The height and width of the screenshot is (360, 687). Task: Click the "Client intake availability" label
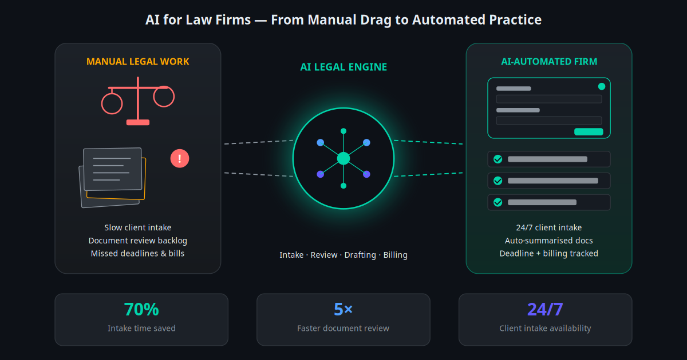coord(545,329)
